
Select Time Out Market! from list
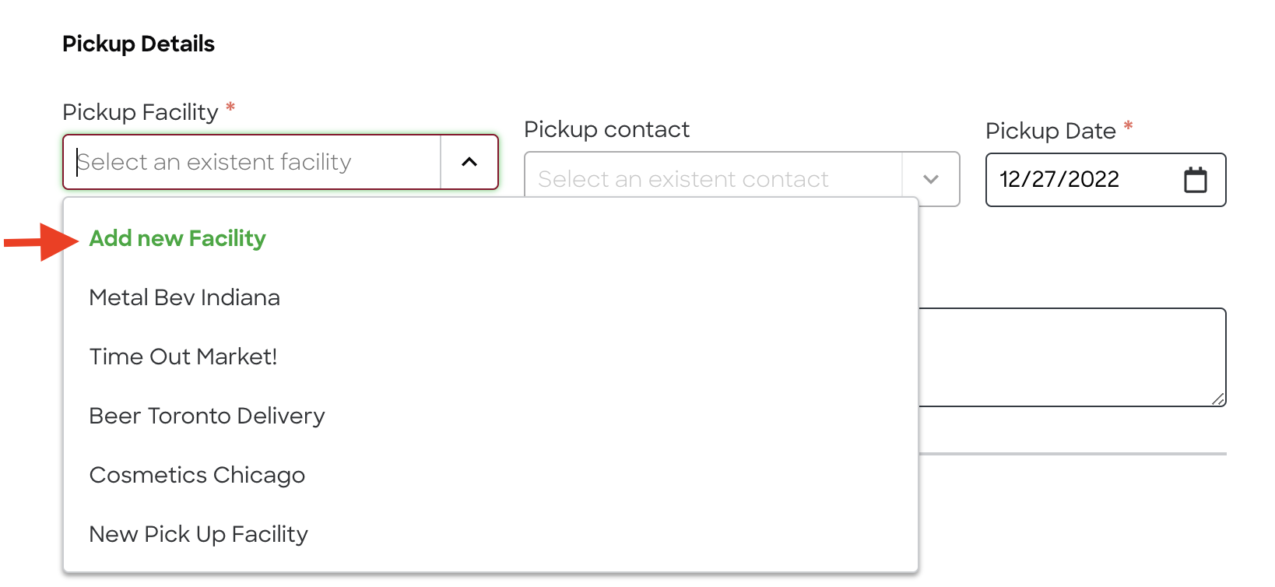pos(183,357)
